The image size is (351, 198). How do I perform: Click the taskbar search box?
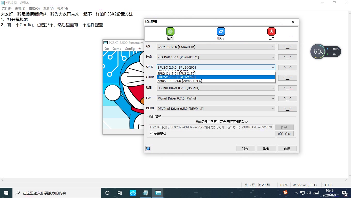[57, 193]
